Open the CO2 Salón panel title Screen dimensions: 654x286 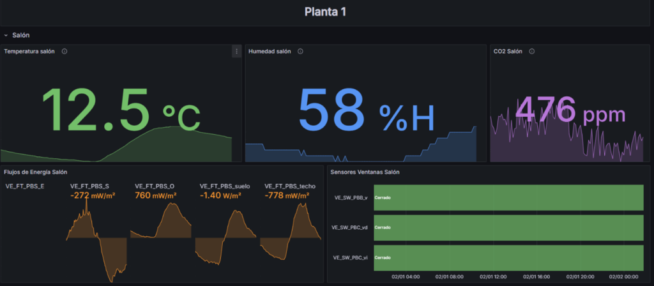point(508,51)
